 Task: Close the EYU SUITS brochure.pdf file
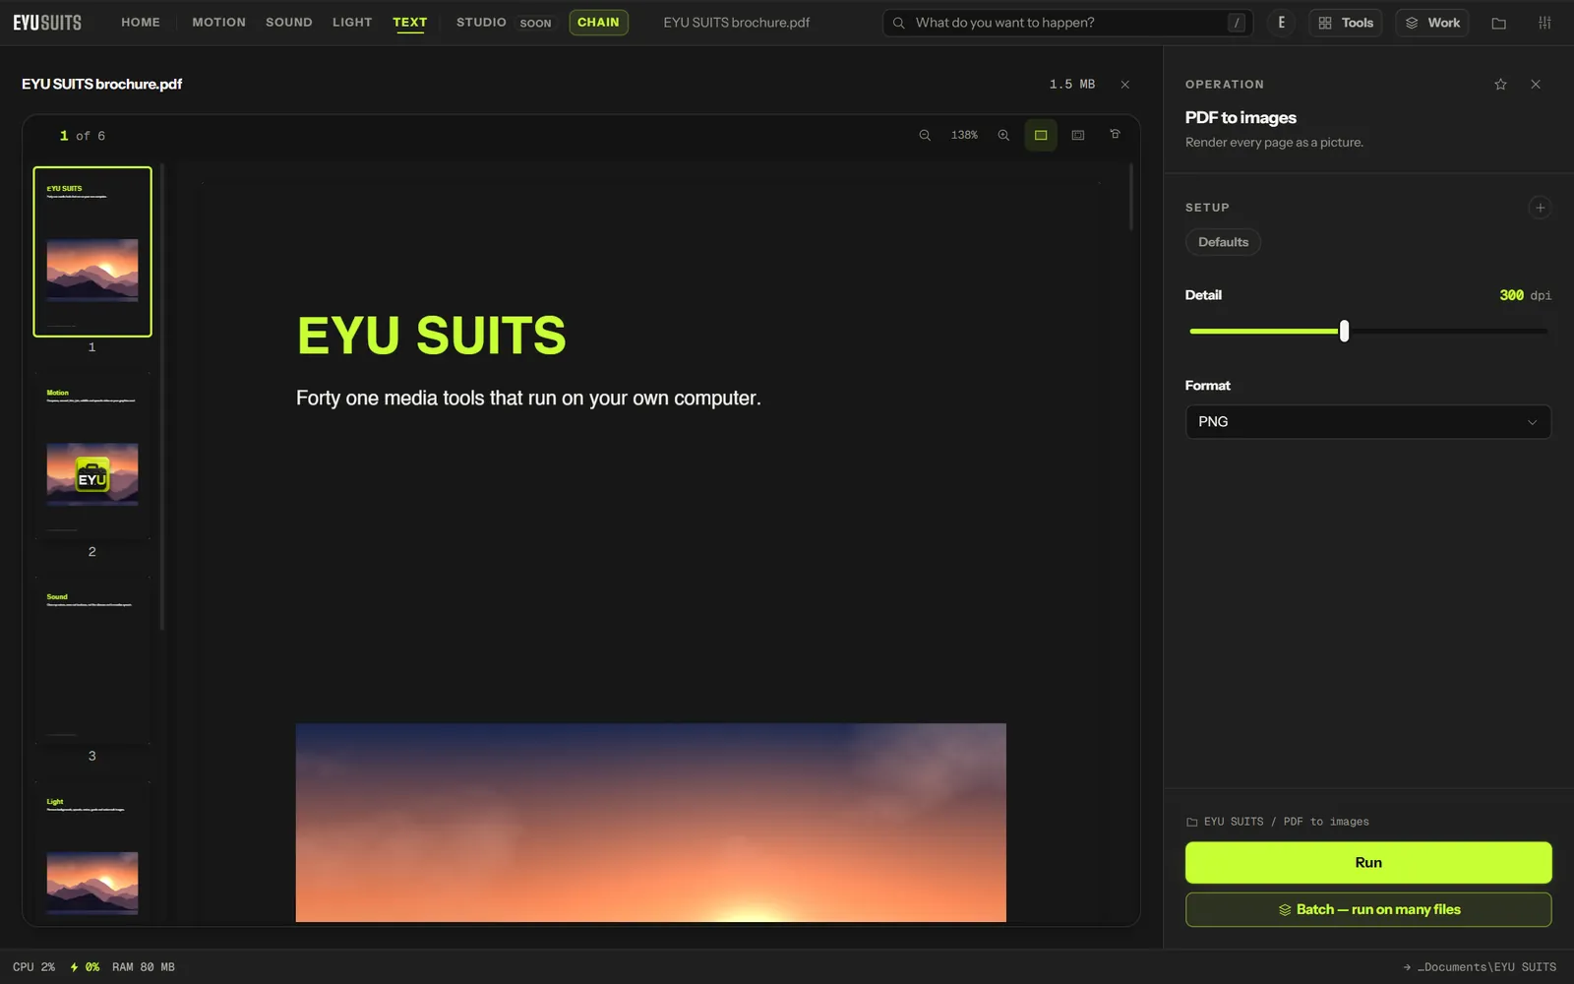[1125, 85]
